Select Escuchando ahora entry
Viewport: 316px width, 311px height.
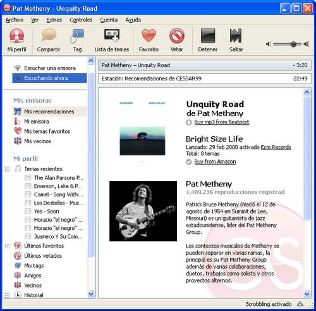coord(49,78)
